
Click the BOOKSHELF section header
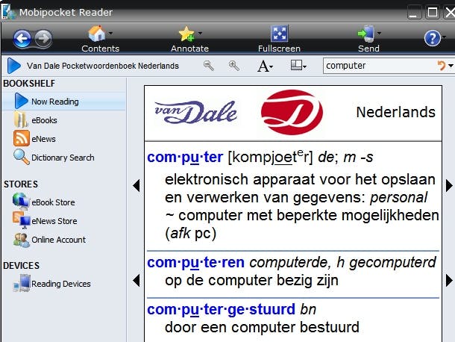pos(29,84)
